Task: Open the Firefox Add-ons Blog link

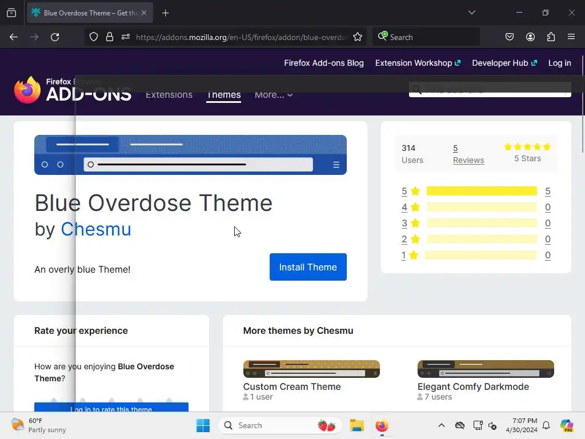Action: pyautogui.click(x=324, y=63)
